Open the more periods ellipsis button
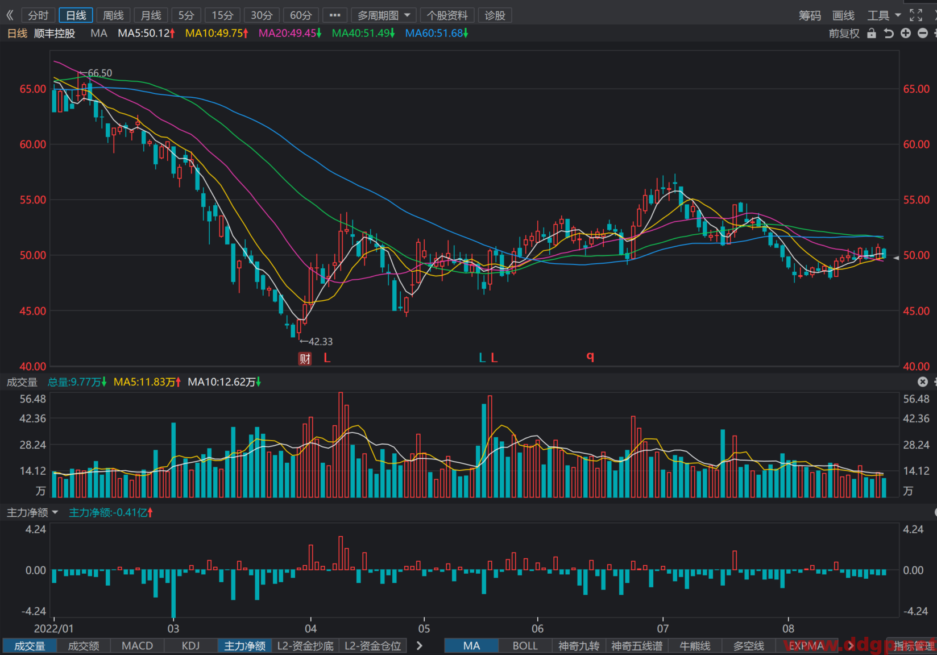 click(335, 15)
